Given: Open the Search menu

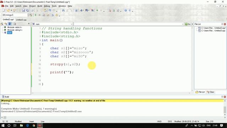Looking at the screenshot, I should 18,6.
